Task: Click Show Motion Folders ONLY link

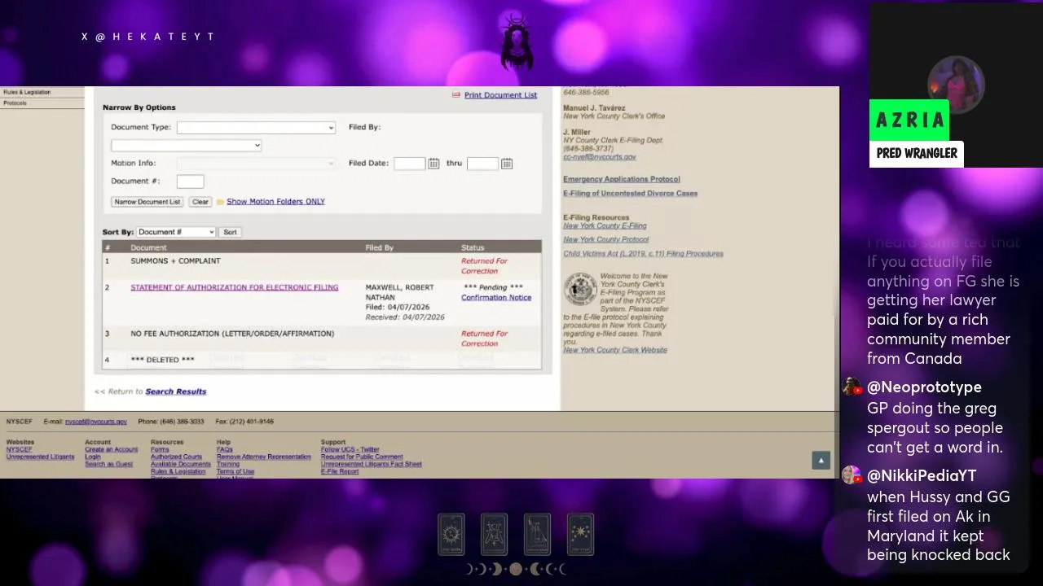Action: point(275,202)
